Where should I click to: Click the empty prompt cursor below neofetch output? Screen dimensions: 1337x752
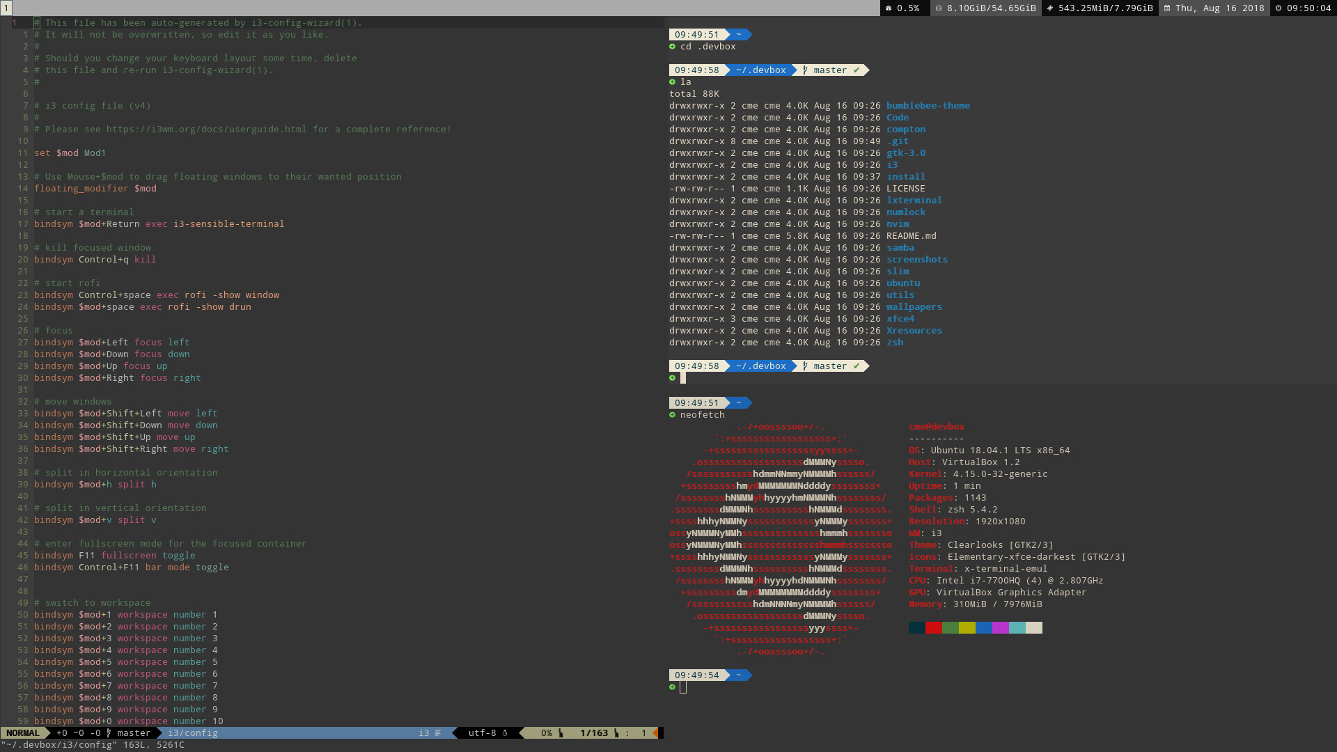pyautogui.click(x=683, y=687)
